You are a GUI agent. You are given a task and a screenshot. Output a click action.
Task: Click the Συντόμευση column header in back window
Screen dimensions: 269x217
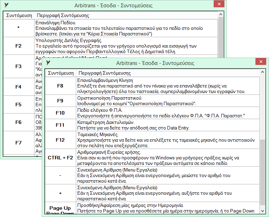pyautogui.click(x=19, y=16)
